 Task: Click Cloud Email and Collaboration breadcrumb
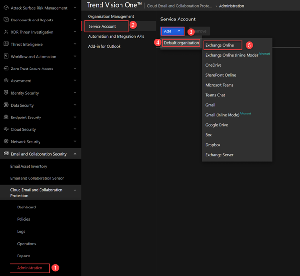pyautogui.click(x=179, y=6)
